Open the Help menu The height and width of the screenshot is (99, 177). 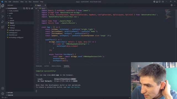(x=42, y=2)
